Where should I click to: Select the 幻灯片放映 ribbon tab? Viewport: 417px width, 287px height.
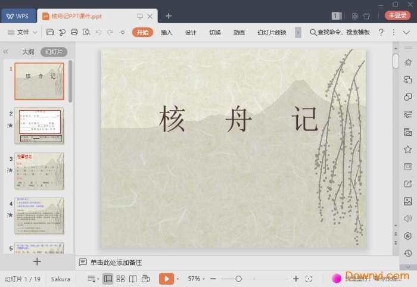[272, 32]
